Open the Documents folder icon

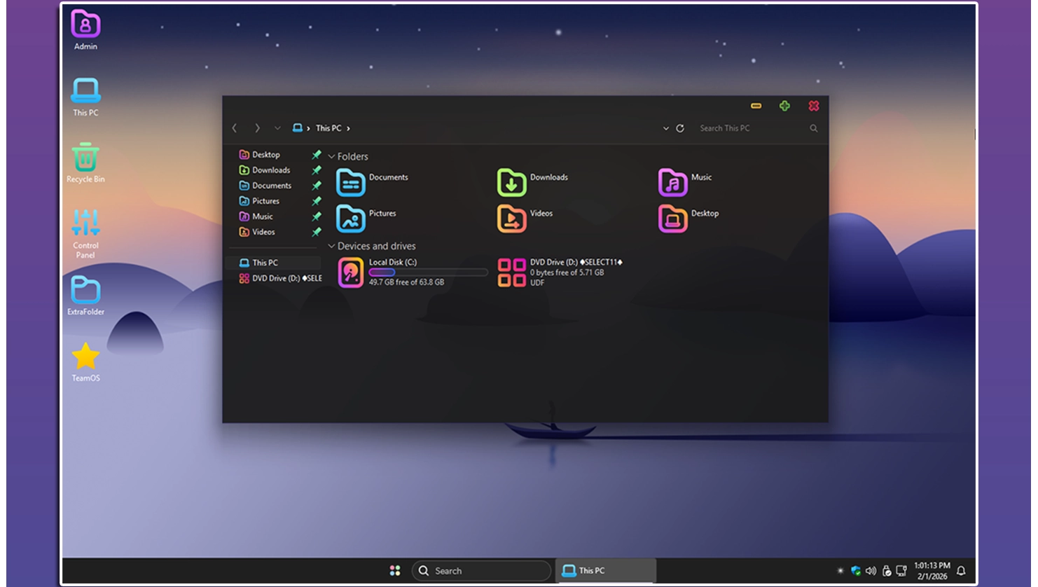pyautogui.click(x=351, y=184)
